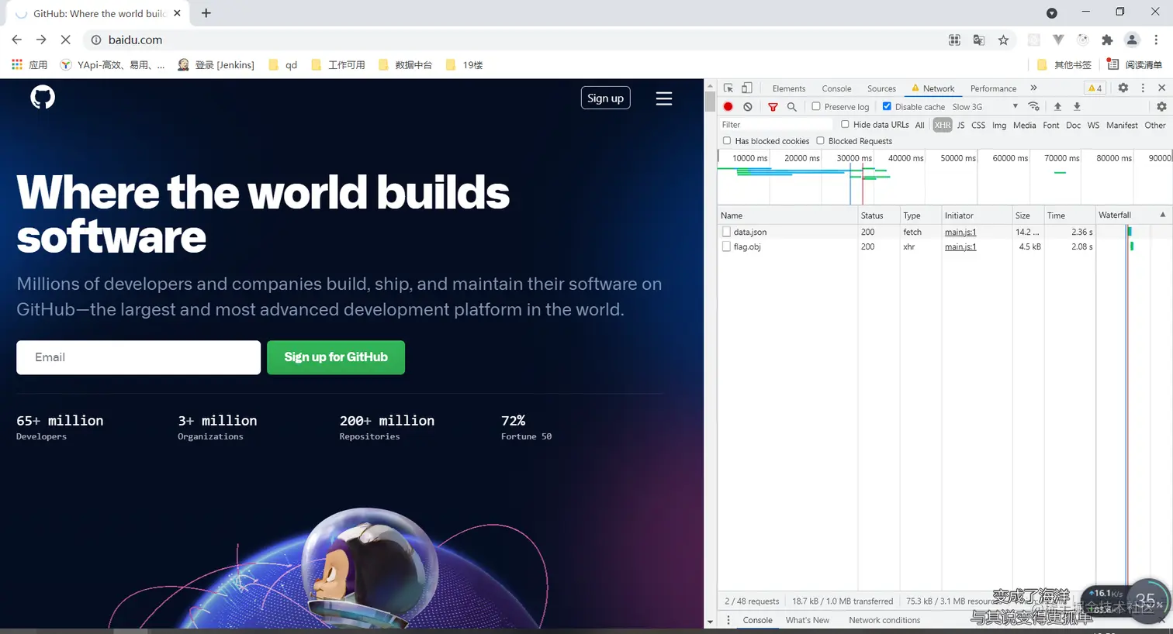Click the Import HAR upload arrow
The image size is (1173, 634).
(1057, 106)
